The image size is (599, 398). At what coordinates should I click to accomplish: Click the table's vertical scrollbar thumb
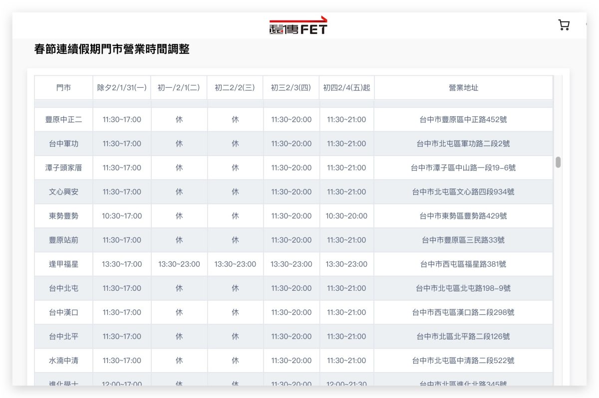[x=558, y=162]
